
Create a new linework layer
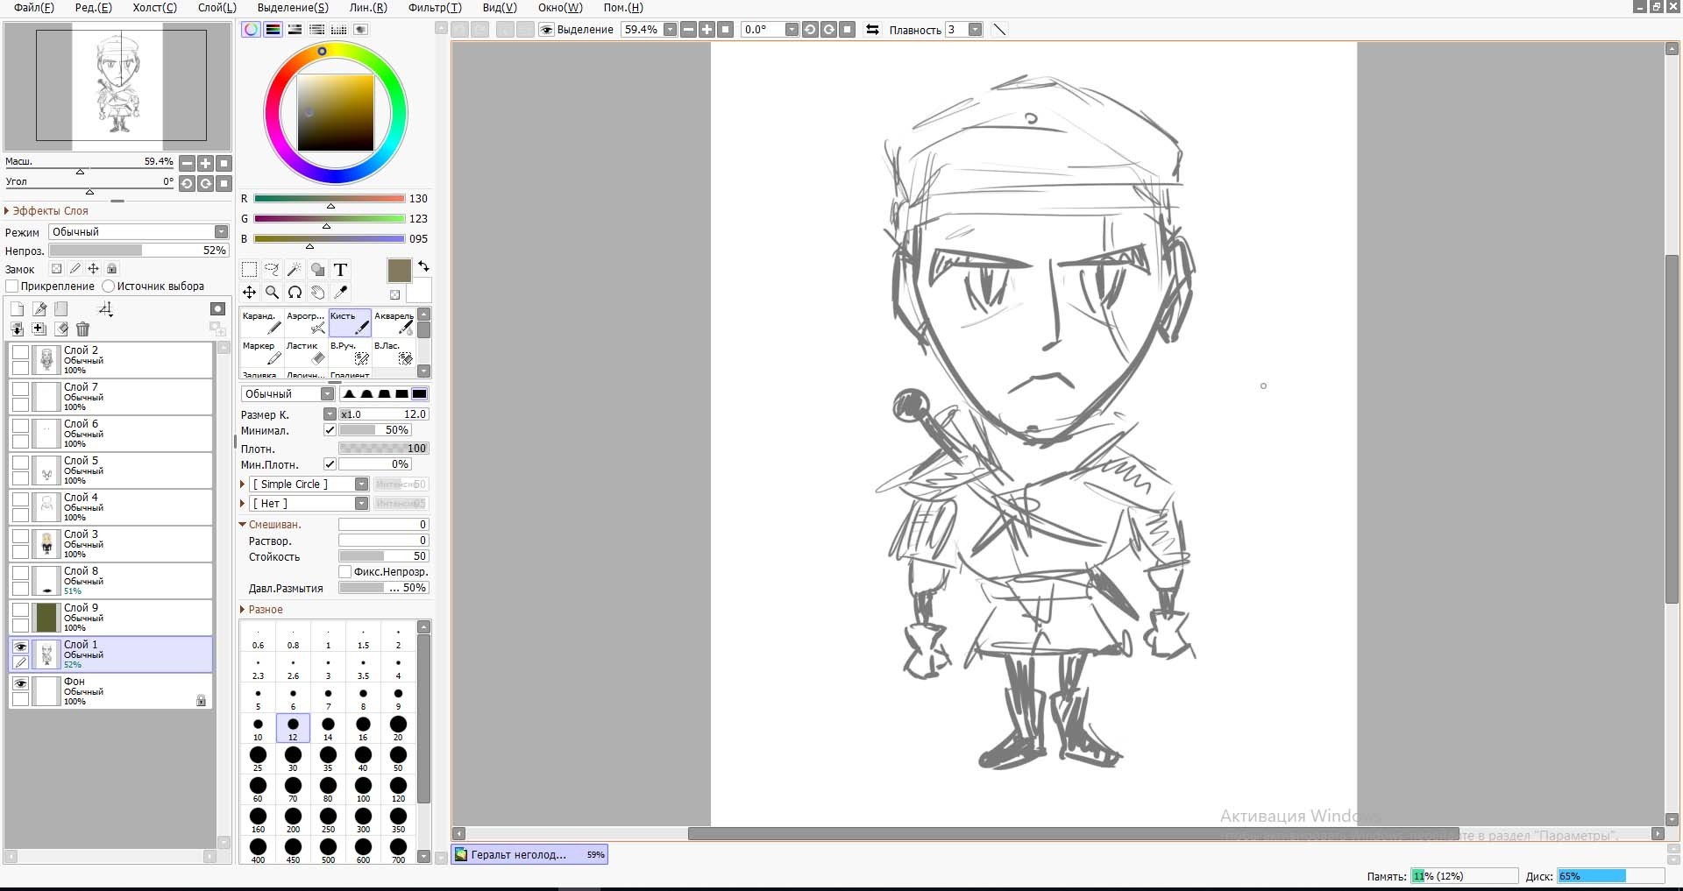(x=39, y=309)
